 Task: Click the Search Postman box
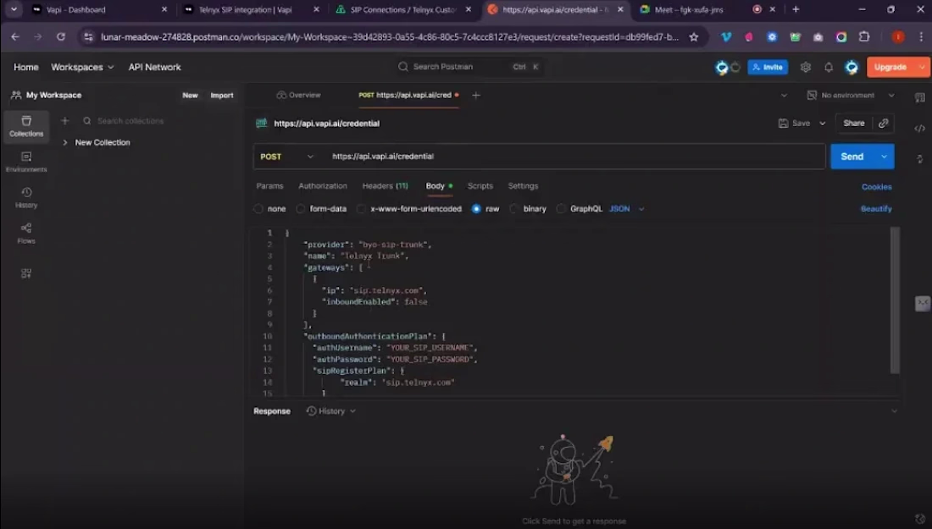pyautogui.click(x=469, y=67)
